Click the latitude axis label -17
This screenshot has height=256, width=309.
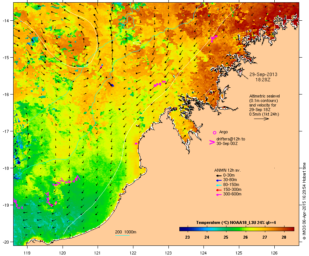(5, 131)
